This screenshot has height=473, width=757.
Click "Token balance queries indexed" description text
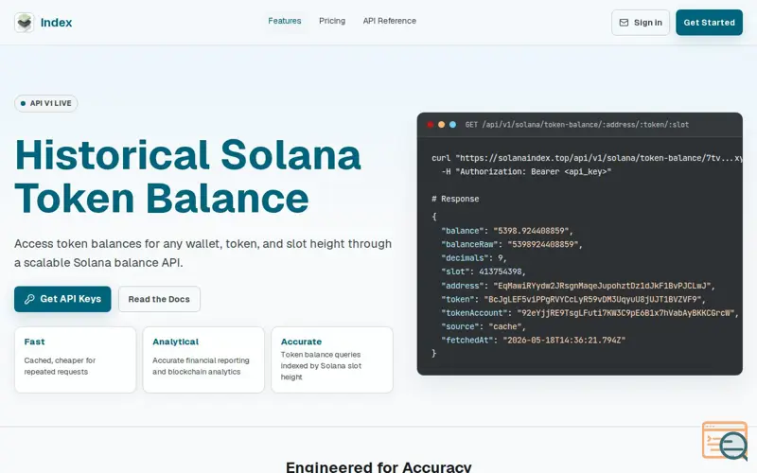coord(321,365)
